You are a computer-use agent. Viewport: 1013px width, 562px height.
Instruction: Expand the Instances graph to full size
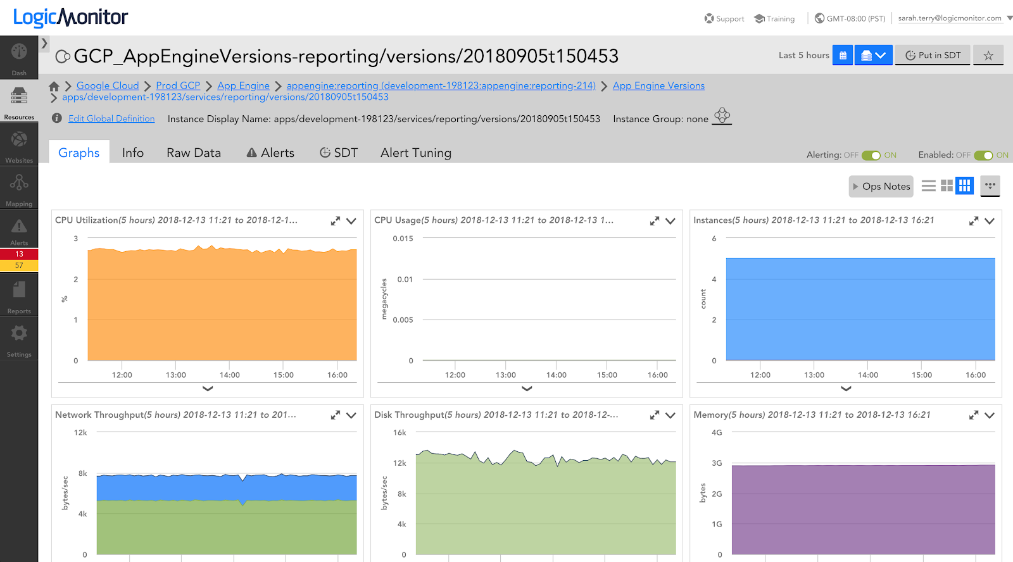pos(974,221)
